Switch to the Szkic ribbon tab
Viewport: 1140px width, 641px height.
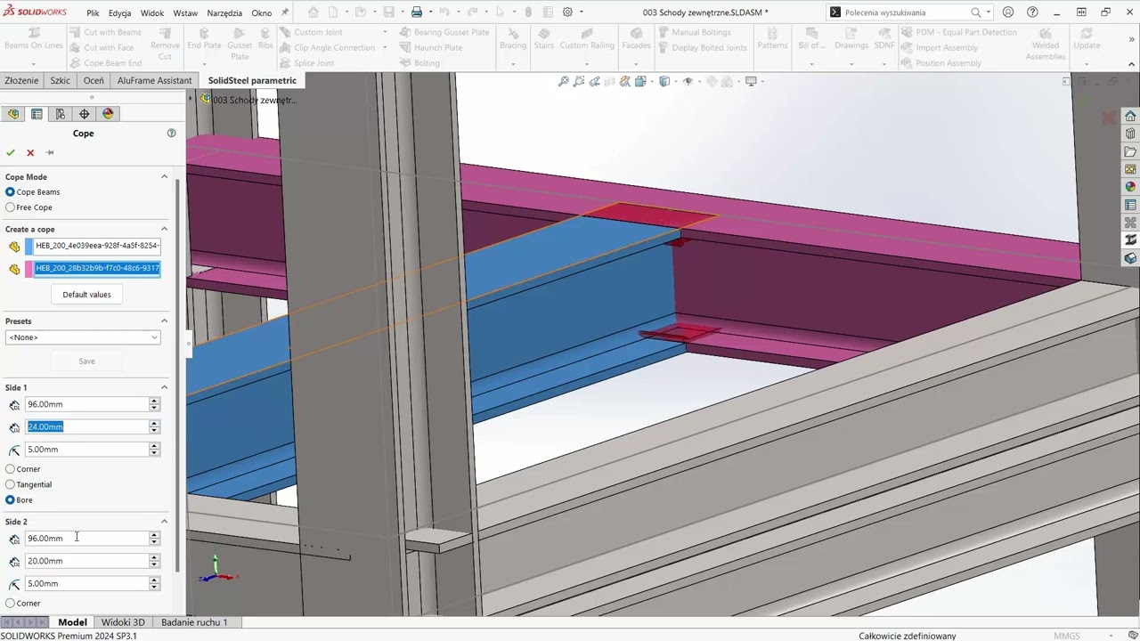click(x=60, y=80)
